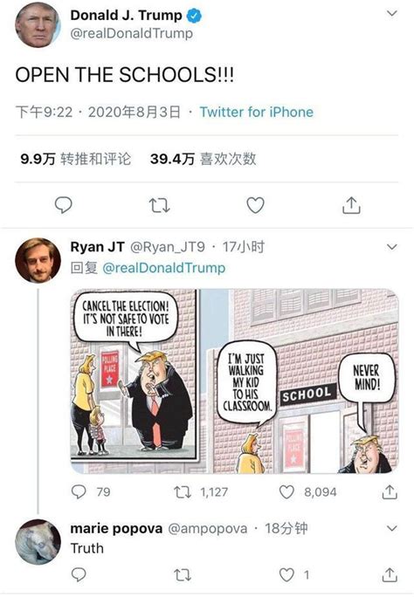View the 9.9万 retweets and comments list
The image size is (414, 597).
tap(75, 159)
